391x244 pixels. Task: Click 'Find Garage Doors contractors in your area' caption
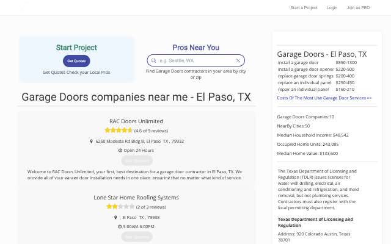[195, 74]
